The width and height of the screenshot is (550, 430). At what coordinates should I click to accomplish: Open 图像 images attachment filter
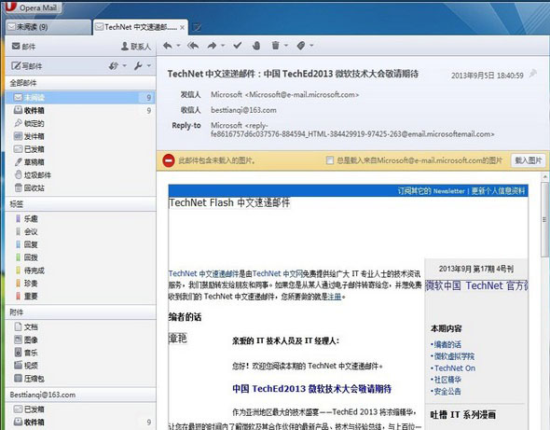tap(80, 340)
